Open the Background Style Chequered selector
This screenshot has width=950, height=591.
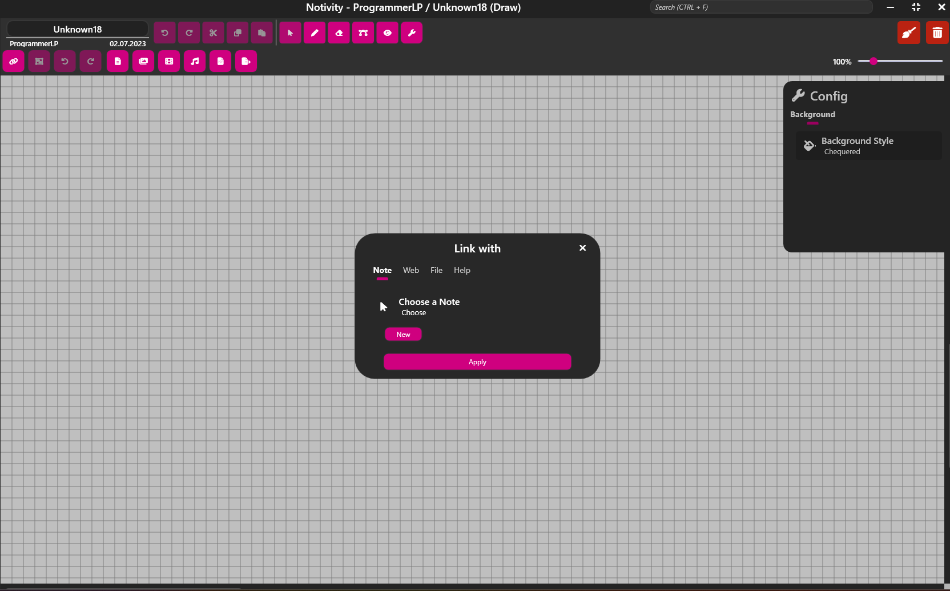point(868,146)
